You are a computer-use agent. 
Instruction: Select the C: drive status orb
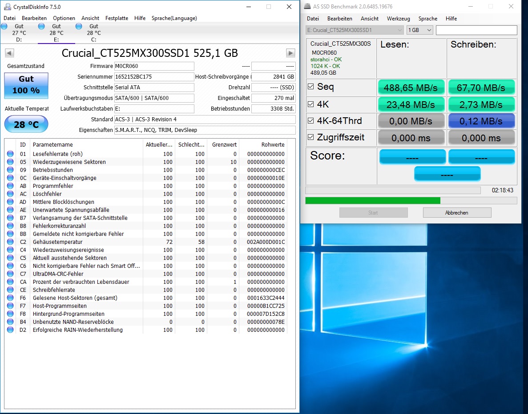point(79,26)
